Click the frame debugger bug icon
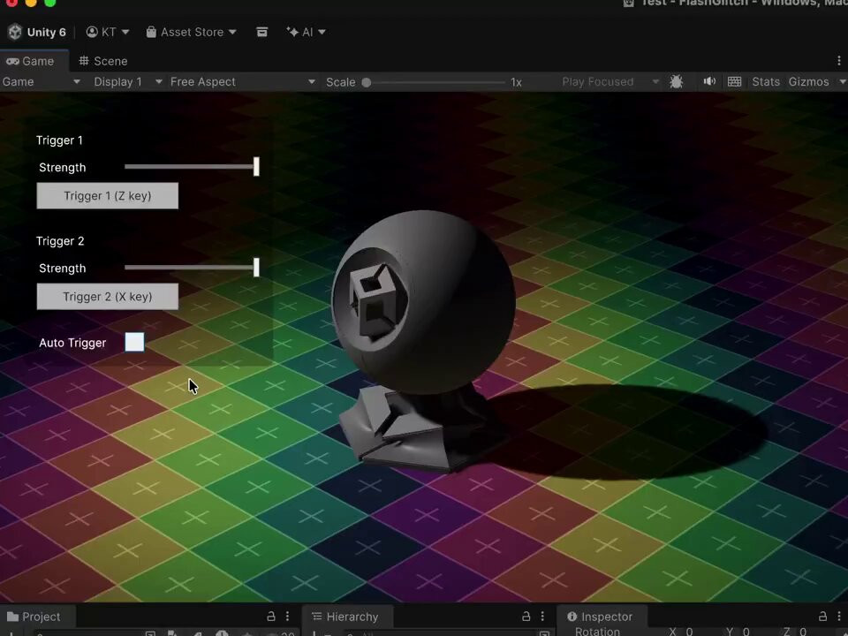Image resolution: width=848 pixels, height=636 pixels. click(x=677, y=81)
